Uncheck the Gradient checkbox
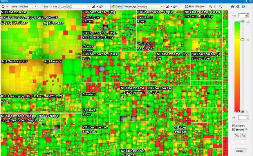 pyautogui.click(x=233, y=125)
